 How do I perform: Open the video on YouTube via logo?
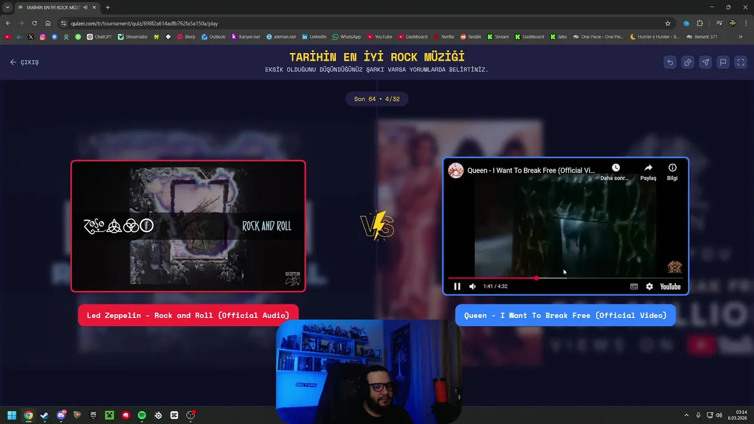click(x=670, y=287)
